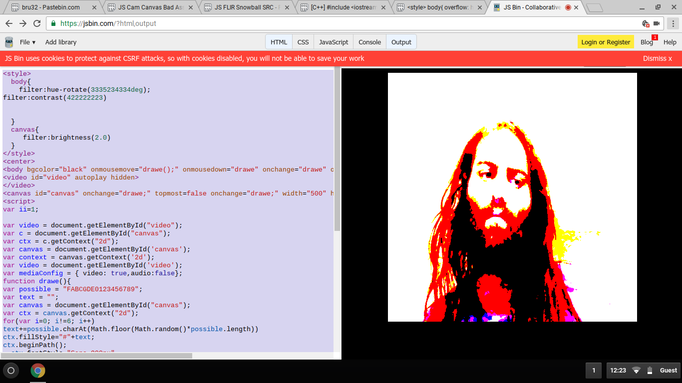The width and height of the screenshot is (682, 383).
Task: Close the JS FLIR Snowball SRC tab
Action: (x=288, y=7)
